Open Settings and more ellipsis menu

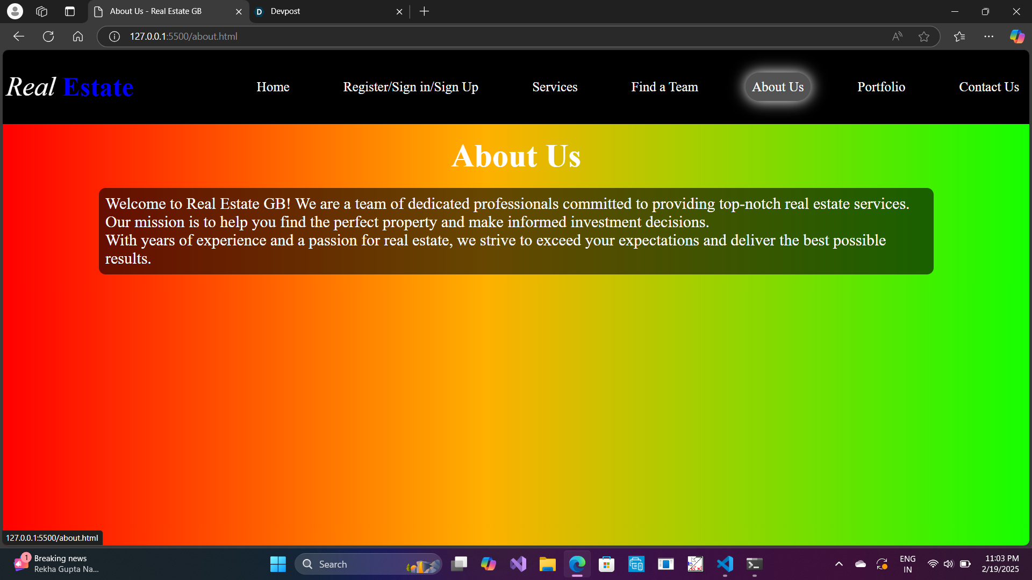click(x=989, y=37)
